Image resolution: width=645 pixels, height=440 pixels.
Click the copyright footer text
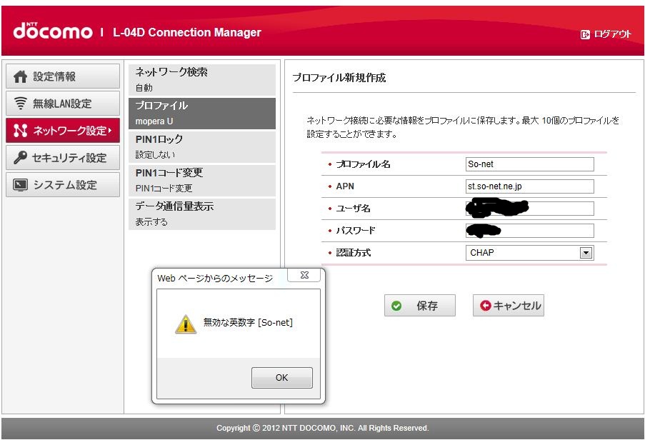(323, 428)
